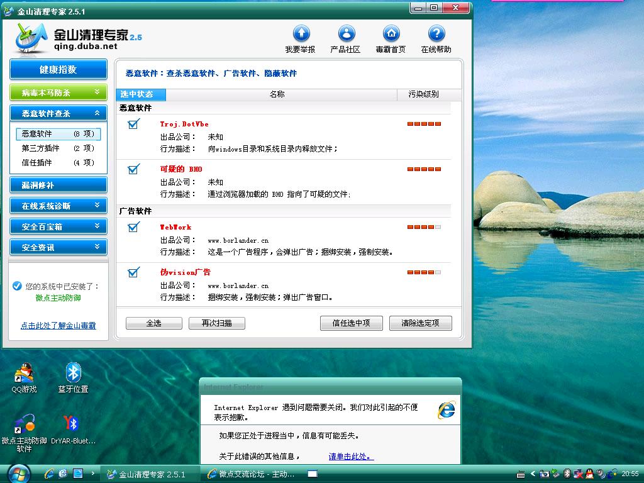Open the DrYAR-Bluetooth desktop shortcut
Screen dimensions: 644x483
click(x=73, y=429)
